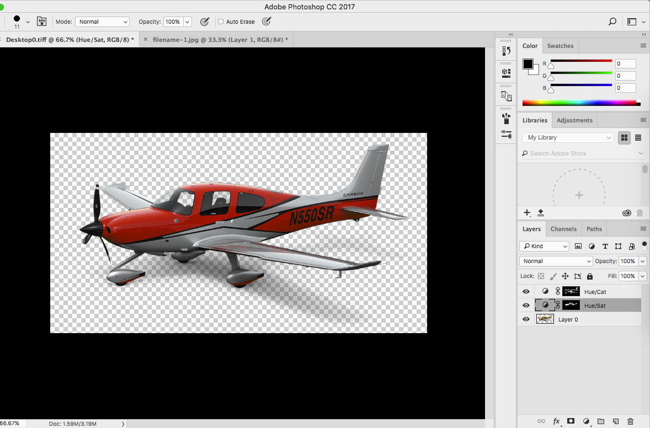Click the add layer mask icon
The image size is (650, 428).
click(x=571, y=421)
